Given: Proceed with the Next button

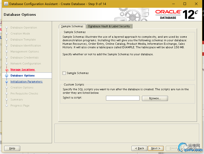Looking at the screenshot, I should (155, 148).
